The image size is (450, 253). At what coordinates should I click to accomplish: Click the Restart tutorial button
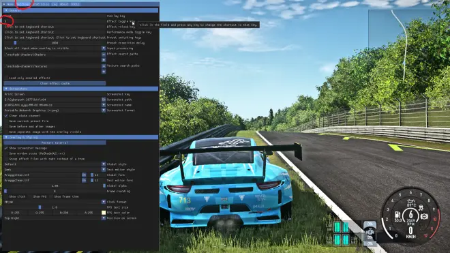(x=55, y=143)
